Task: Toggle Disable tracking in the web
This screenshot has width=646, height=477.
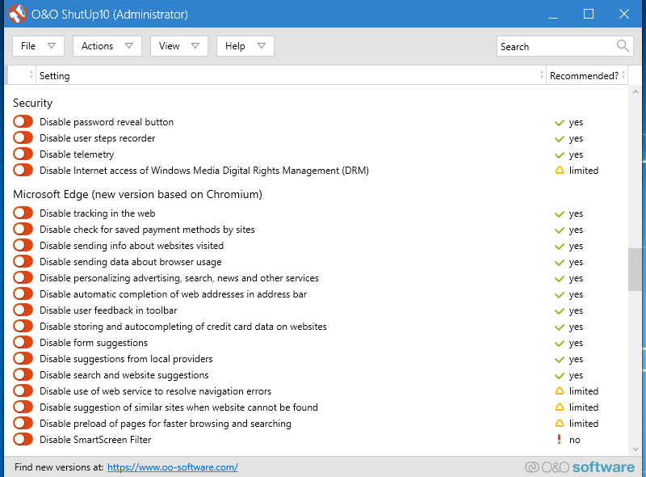Action: pyautogui.click(x=23, y=213)
